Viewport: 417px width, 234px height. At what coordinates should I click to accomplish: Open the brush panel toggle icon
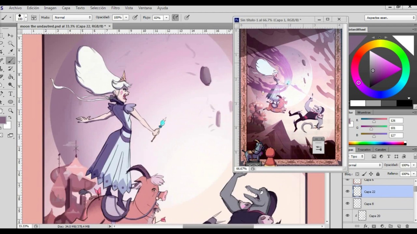click(x=34, y=18)
